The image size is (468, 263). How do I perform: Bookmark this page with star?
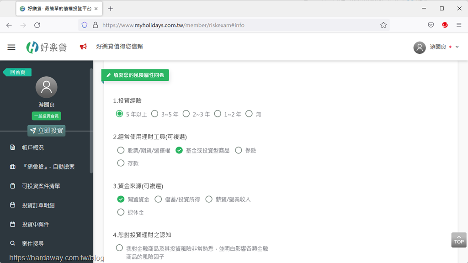(383, 25)
